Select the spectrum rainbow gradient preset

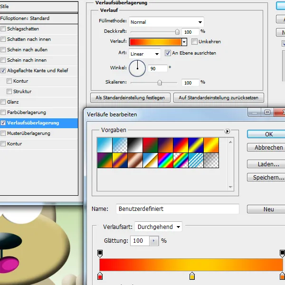165,161
